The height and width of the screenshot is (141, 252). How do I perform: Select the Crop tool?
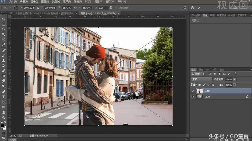[x=4, y=40]
